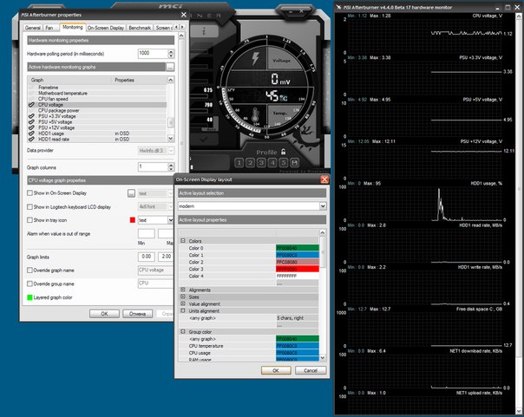Click the info button in Afterburner skin
Viewport: 524px width, 417px height.
(204, 31)
